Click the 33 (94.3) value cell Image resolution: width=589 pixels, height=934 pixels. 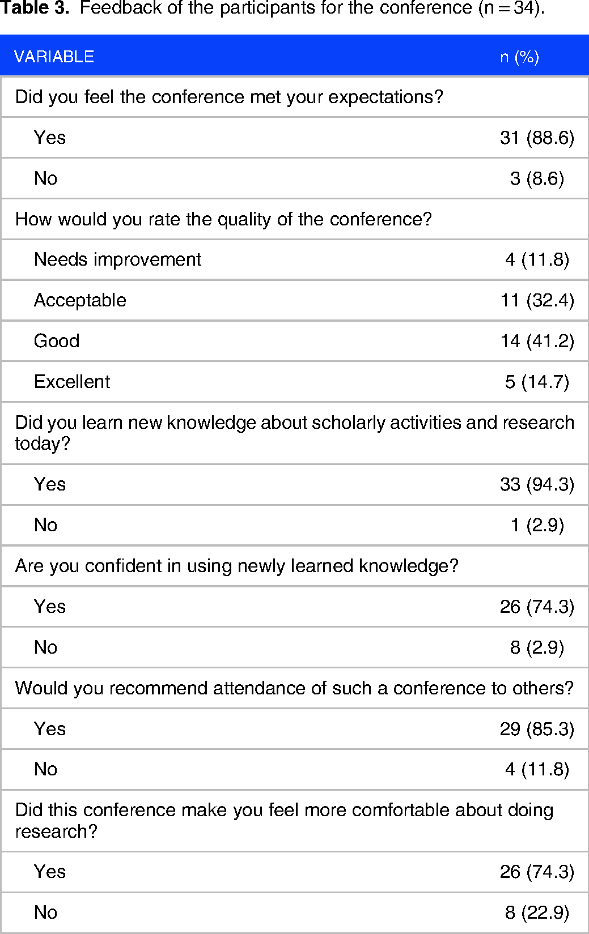click(537, 484)
